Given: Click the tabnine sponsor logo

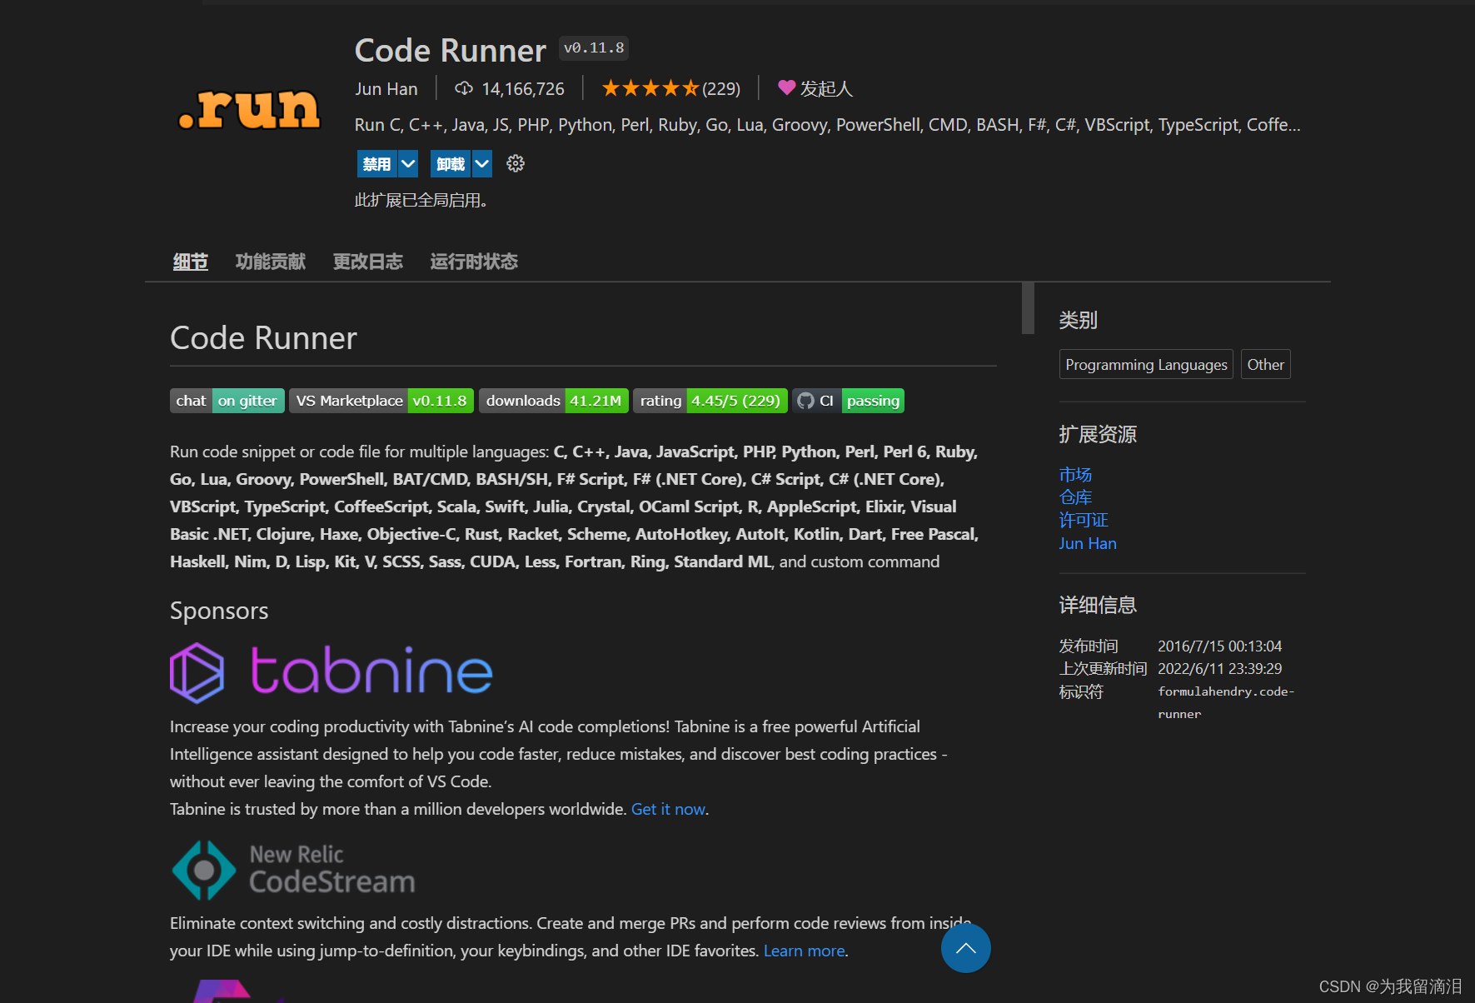Looking at the screenshot, I should click(x=331, y=672).
